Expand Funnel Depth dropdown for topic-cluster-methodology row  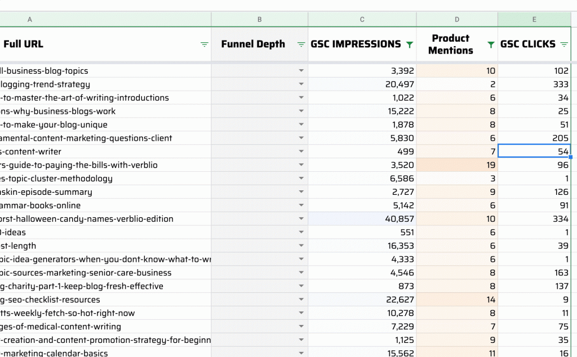(301, 179)
